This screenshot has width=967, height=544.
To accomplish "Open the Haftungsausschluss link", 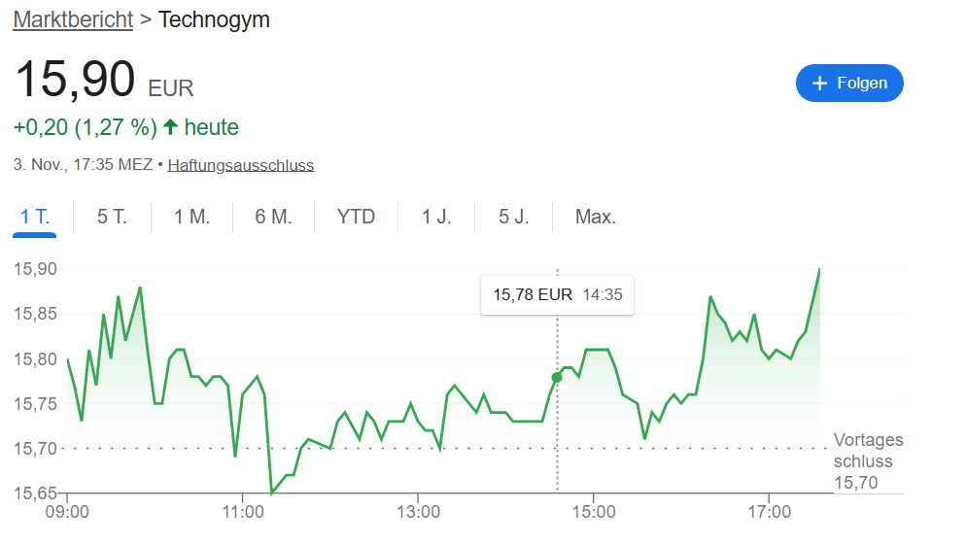I will 240,165.
